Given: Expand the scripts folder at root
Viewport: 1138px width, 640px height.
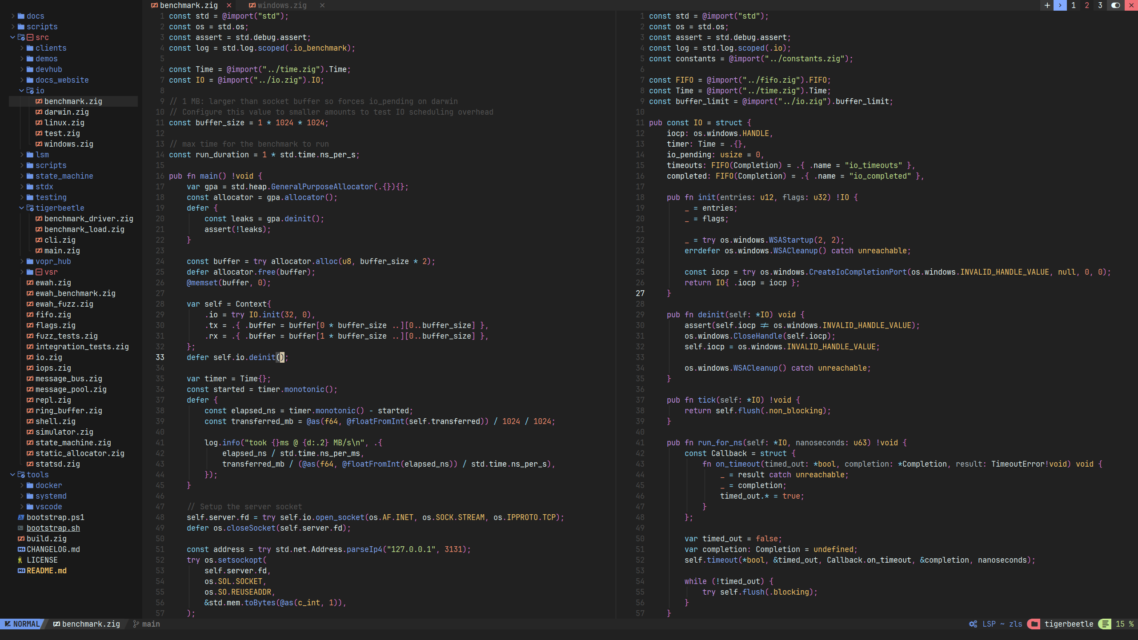Looking at the screenshot, I should (x=13, y=27).
